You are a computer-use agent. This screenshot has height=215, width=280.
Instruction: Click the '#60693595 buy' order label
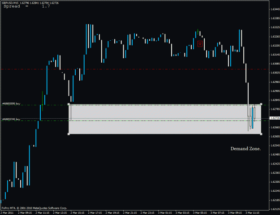11,103
